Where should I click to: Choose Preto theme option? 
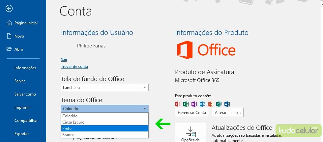105,128
